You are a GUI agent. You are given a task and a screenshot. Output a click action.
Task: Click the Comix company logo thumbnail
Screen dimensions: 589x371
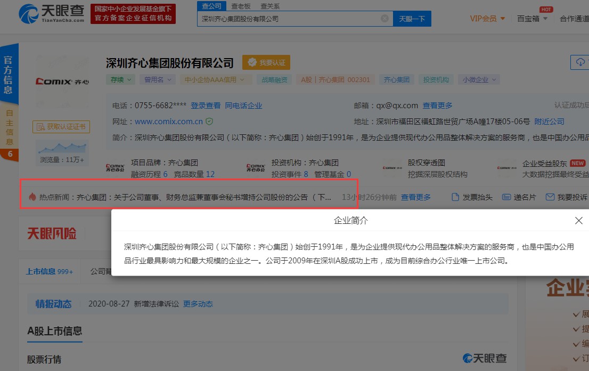(x=62, y=81)
